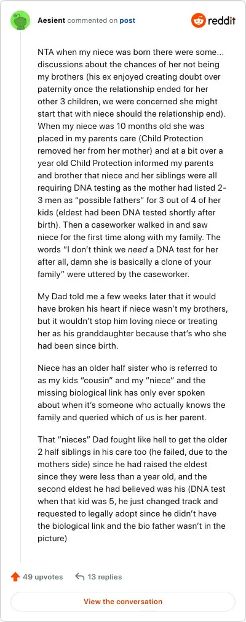
Task: Click Aesient's green avatar icon
Action: (20, 20)
